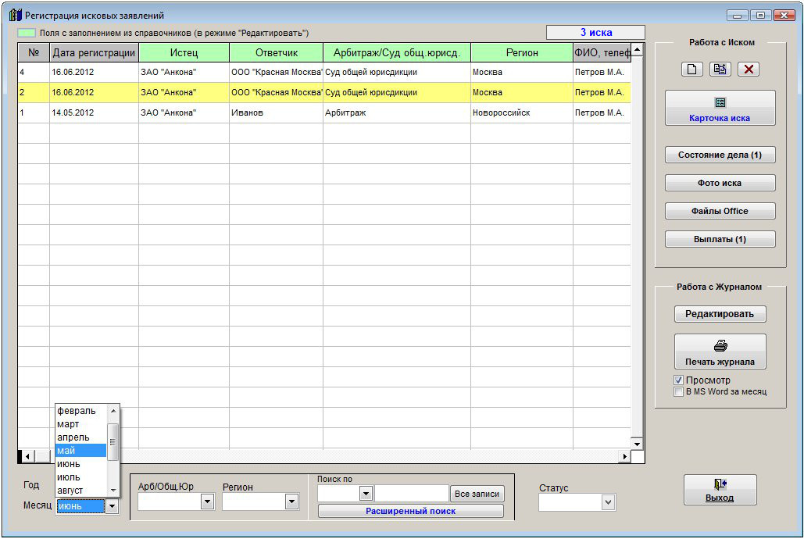804x539 pixels.
Task: Select июль in the month list
Action: [x=81, y=477]
